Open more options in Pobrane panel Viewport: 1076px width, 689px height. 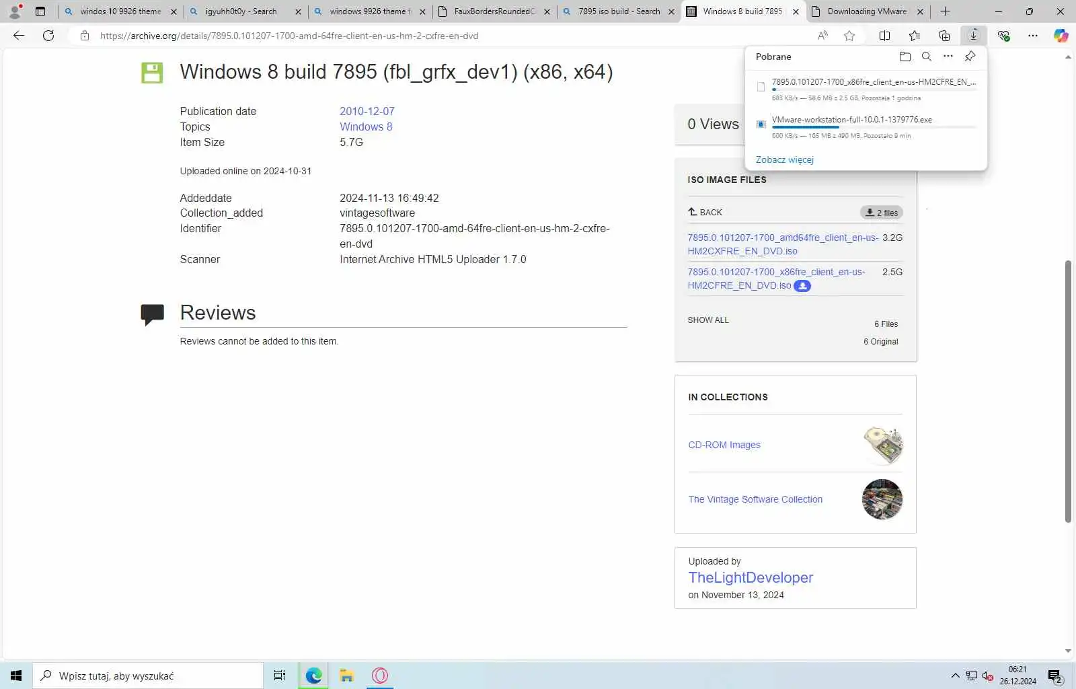tap(948, 57)
